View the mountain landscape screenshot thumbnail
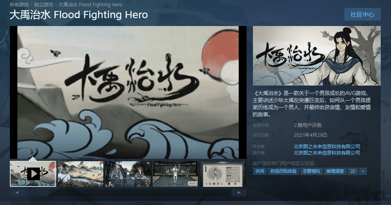The image size is (391, 205). click(80, 174)
